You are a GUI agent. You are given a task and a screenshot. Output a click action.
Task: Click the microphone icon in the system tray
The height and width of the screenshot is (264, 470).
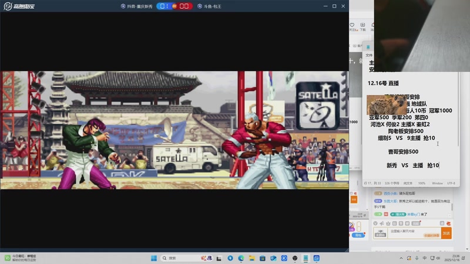tap(417, 258)
